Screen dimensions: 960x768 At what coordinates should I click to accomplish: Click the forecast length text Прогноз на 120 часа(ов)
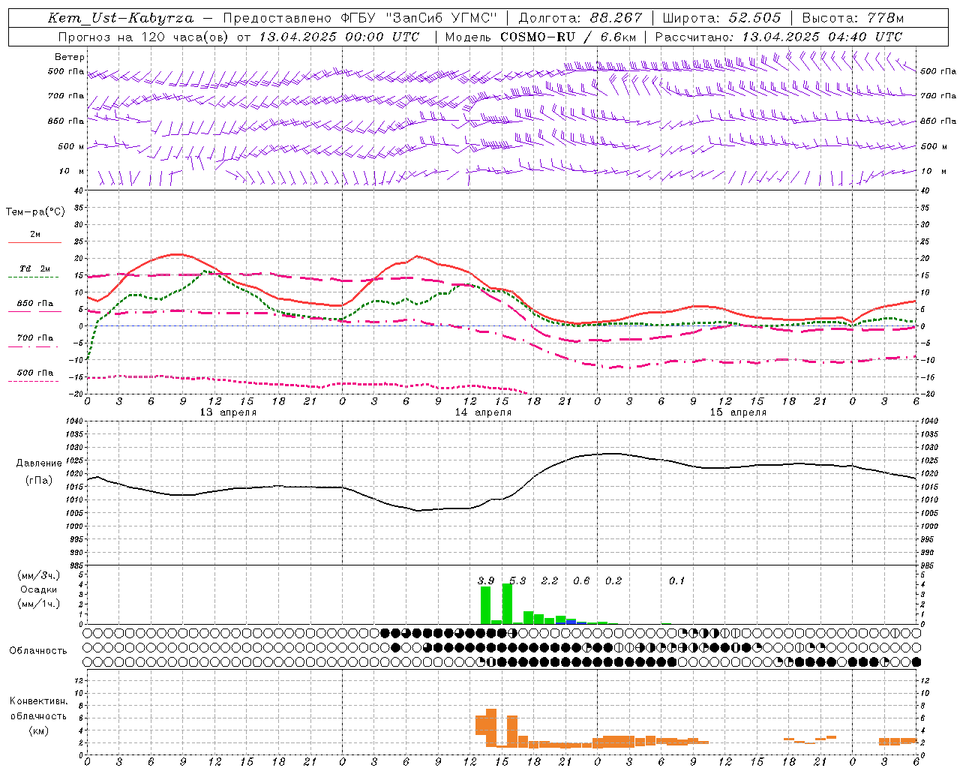coord(143,37)
